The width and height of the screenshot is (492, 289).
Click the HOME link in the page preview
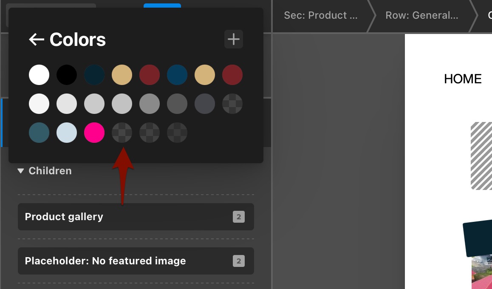[463, 79]
